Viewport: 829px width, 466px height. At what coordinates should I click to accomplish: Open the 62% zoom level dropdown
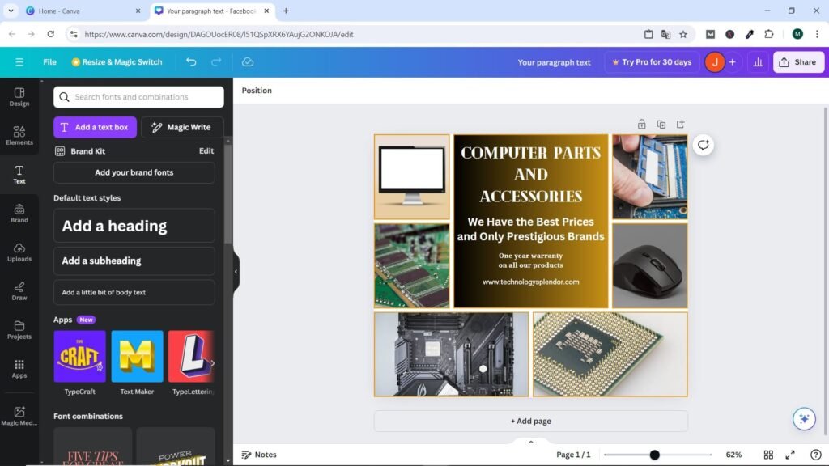(733, 455)
